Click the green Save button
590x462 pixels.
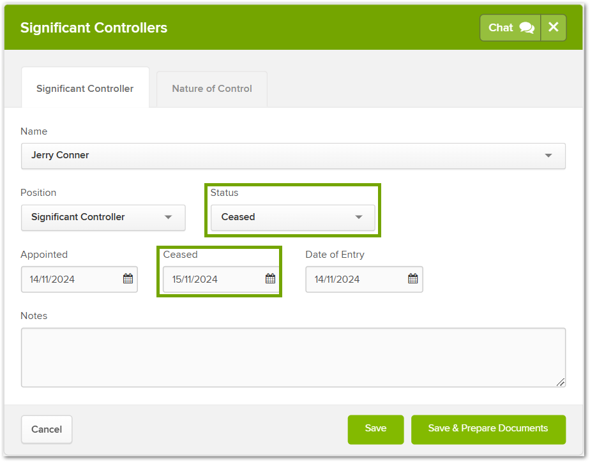coord(375,429)
